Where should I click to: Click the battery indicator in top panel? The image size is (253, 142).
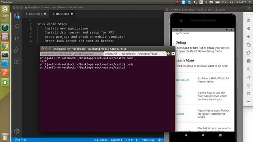221,2
